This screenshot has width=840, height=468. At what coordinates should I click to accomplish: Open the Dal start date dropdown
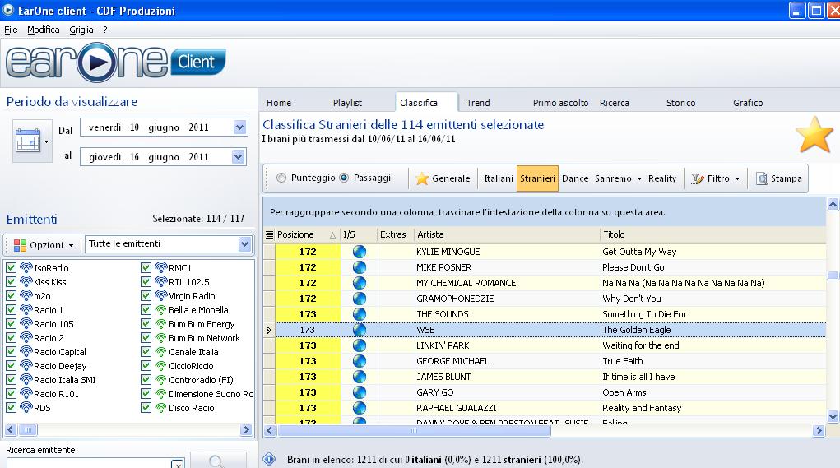239,127
